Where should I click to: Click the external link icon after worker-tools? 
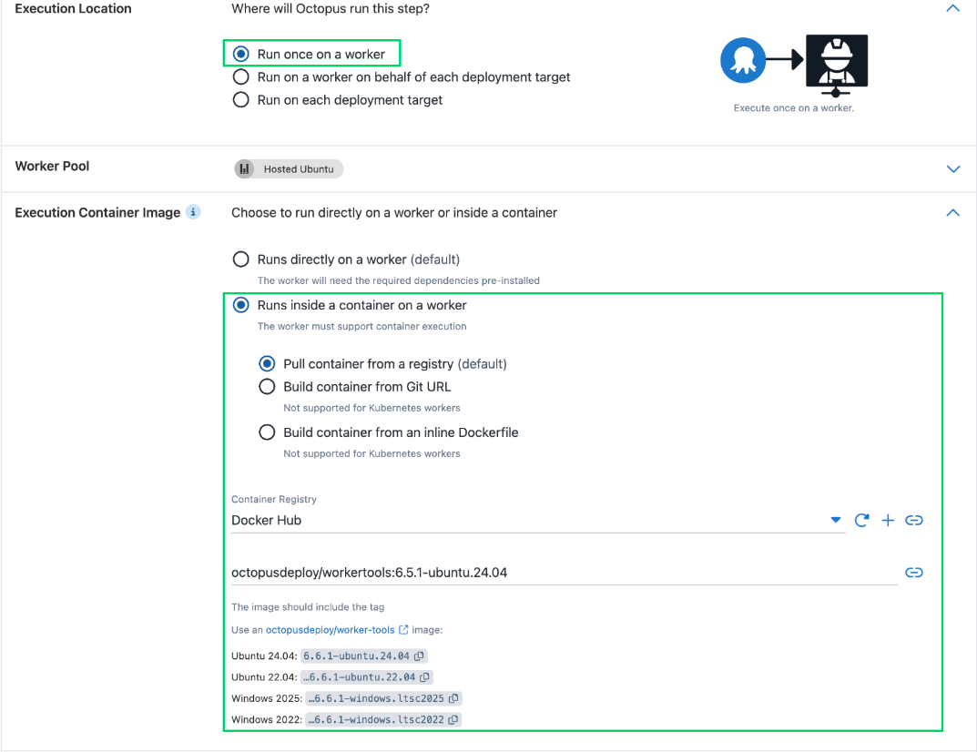(403, 630)
